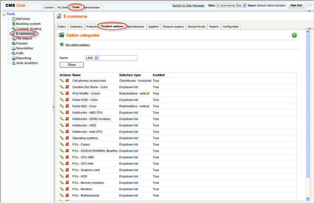
Task: Edit the Cell phones accessories category
Action: (62, 81)
